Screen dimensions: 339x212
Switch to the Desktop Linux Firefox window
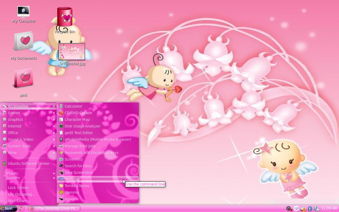point(54,208)
